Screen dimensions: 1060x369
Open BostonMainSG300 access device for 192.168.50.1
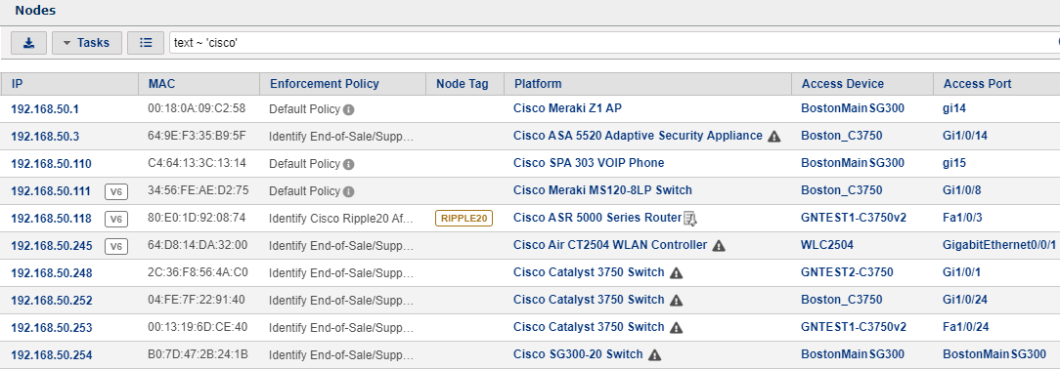click(x=853, y=108)
